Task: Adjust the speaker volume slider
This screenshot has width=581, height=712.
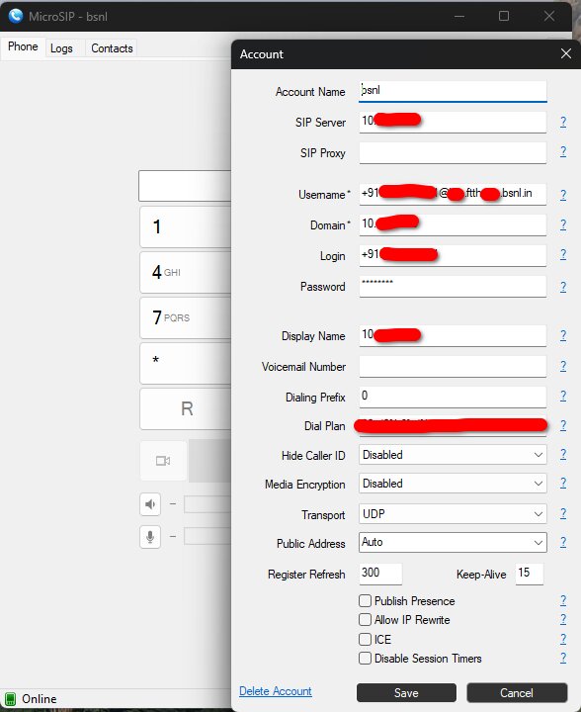Action: [207, 504]
